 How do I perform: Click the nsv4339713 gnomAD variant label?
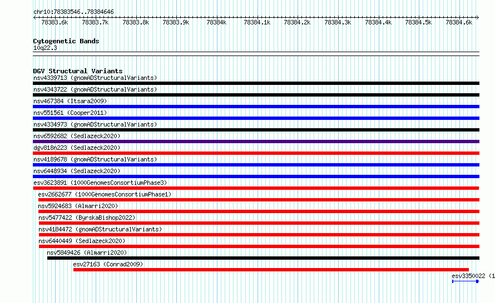95,78
